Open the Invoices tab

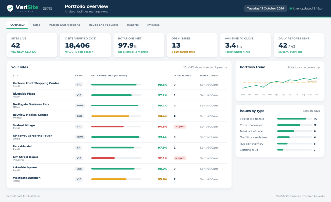click(154, 25)
